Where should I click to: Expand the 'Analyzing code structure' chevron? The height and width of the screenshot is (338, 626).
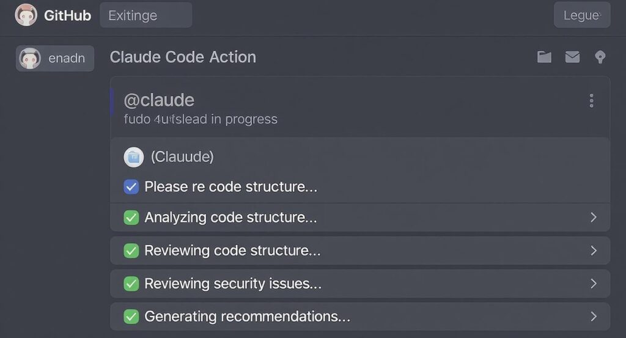(x=593, y=218)
